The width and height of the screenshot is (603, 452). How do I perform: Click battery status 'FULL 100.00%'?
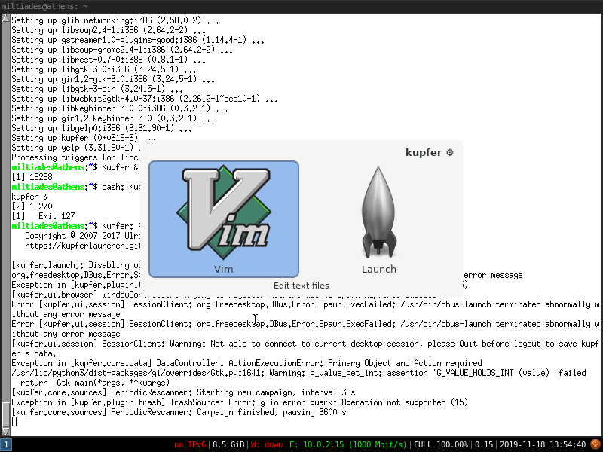441,445
